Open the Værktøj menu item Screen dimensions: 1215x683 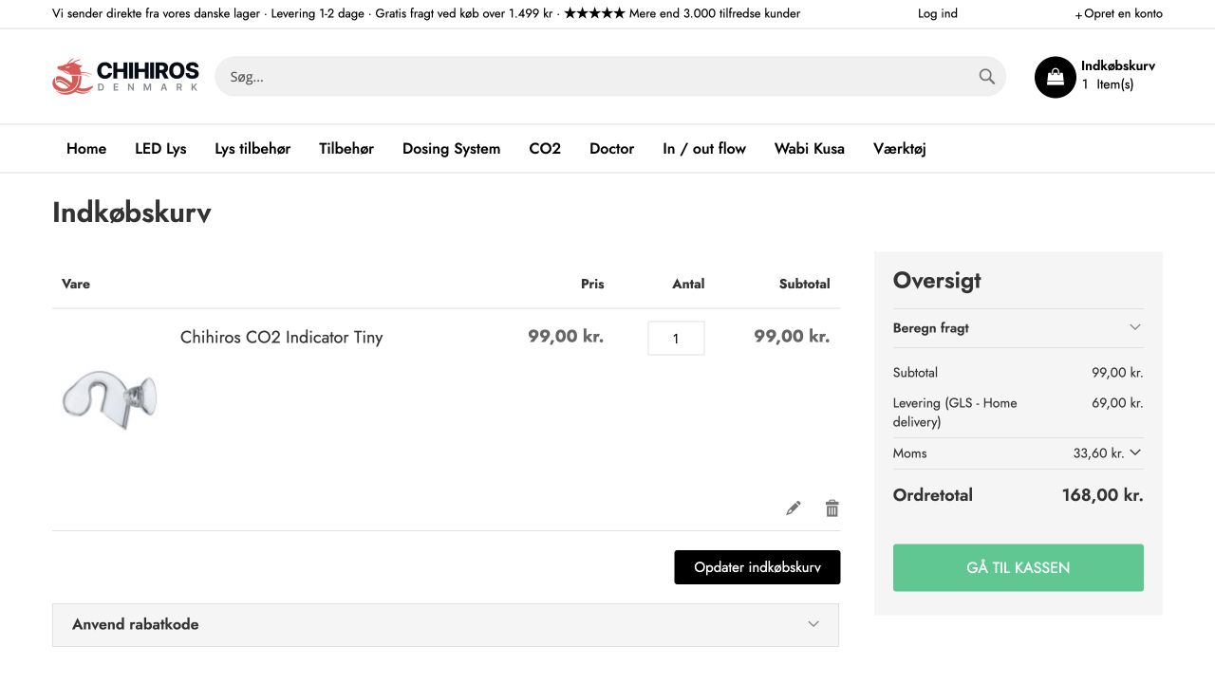900,148
